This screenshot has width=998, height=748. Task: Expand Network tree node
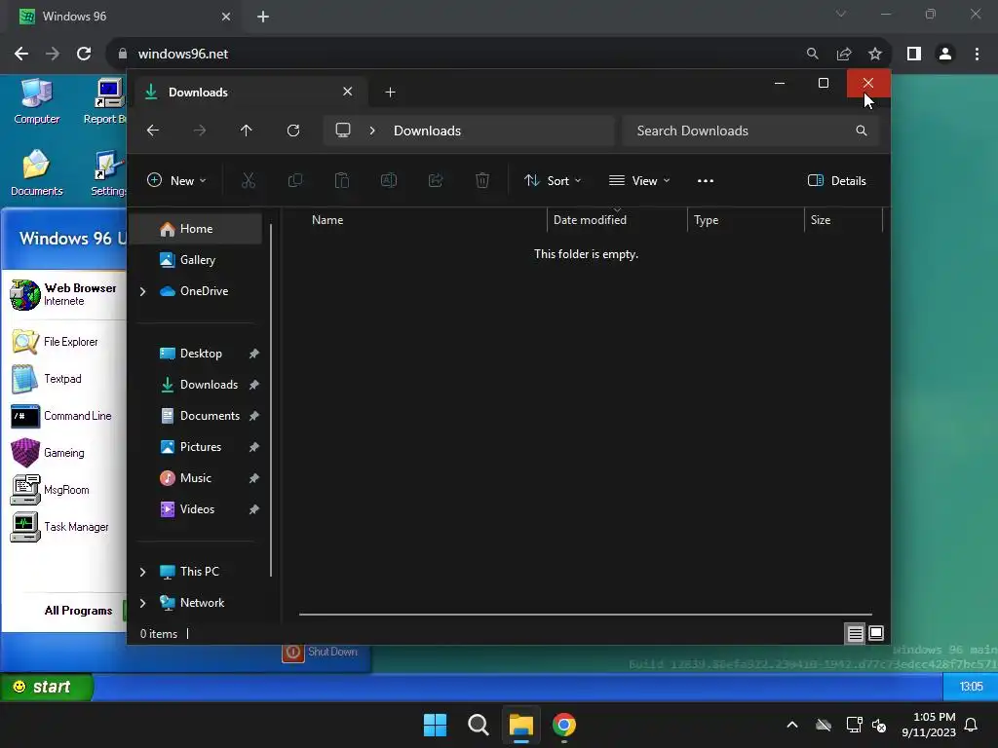(x=142, y=603)
